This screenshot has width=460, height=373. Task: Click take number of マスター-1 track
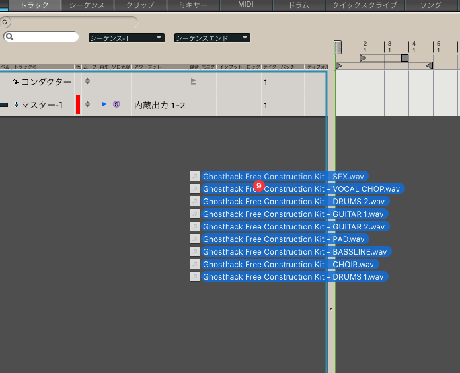click(266, 106)
